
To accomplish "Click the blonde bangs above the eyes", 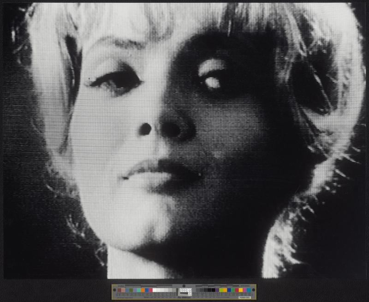I will 152,28.
